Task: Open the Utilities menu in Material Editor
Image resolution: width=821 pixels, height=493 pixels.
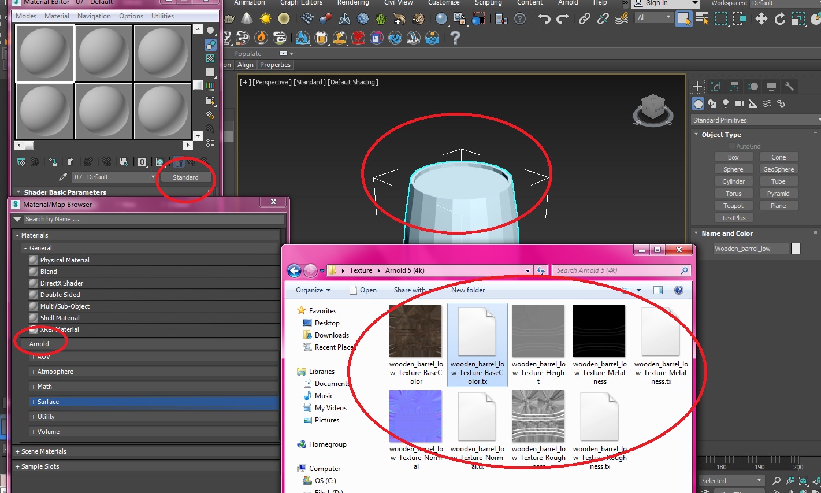Action: (x=162, y=16)
